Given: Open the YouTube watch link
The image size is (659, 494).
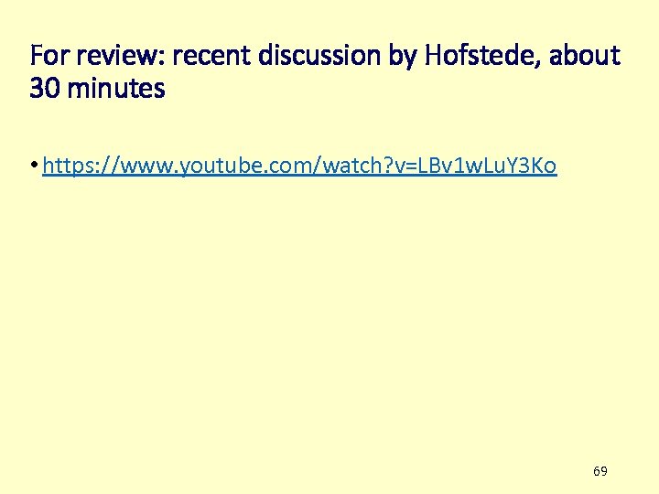Looking at the screenshot, I should [x=299, y=166].
